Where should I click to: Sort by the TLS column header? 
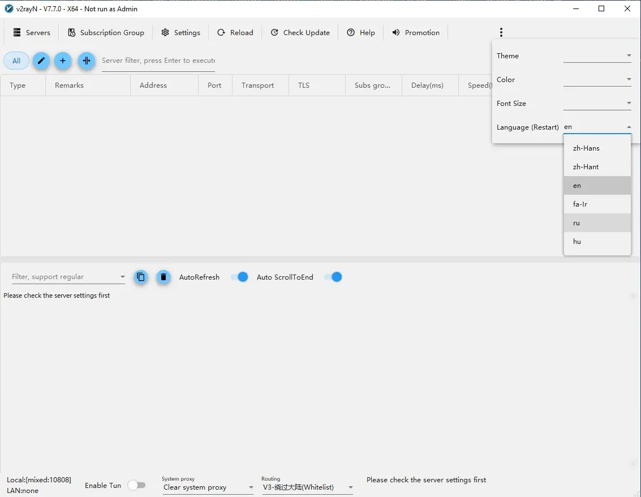click(x=317, y=85)
